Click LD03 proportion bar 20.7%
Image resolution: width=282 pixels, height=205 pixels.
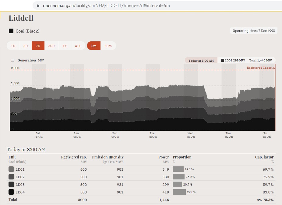(x=177, y=184)
